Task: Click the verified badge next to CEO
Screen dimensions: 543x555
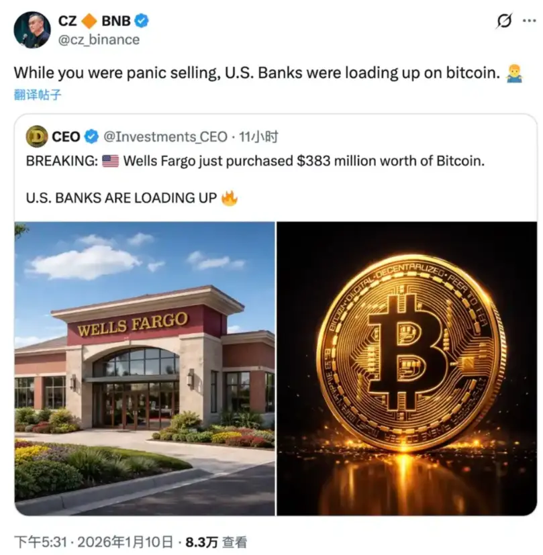Action: [92, 137]
